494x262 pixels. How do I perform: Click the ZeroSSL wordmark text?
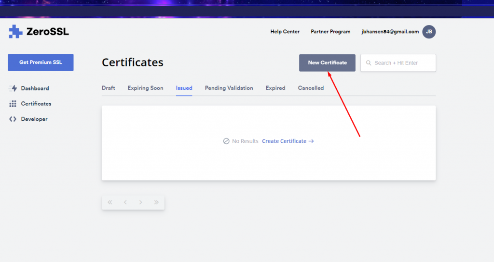tap(48, 32)
